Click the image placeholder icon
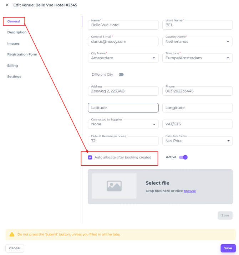Image resolution: width=239 pixels, height=255 pixels. (x=114, y=186)
